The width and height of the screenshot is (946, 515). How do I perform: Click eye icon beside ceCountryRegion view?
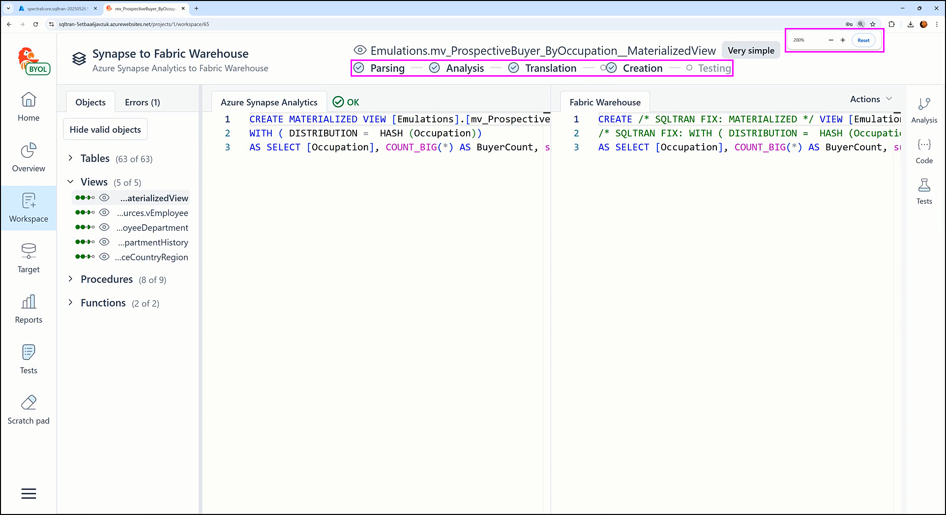[104, 257]
